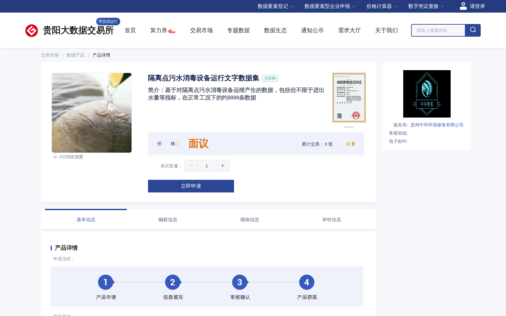Open 算力券 navigation item
Image resolution: width=506 pixels, height=316 pixels.
click(x=159, y=30)
